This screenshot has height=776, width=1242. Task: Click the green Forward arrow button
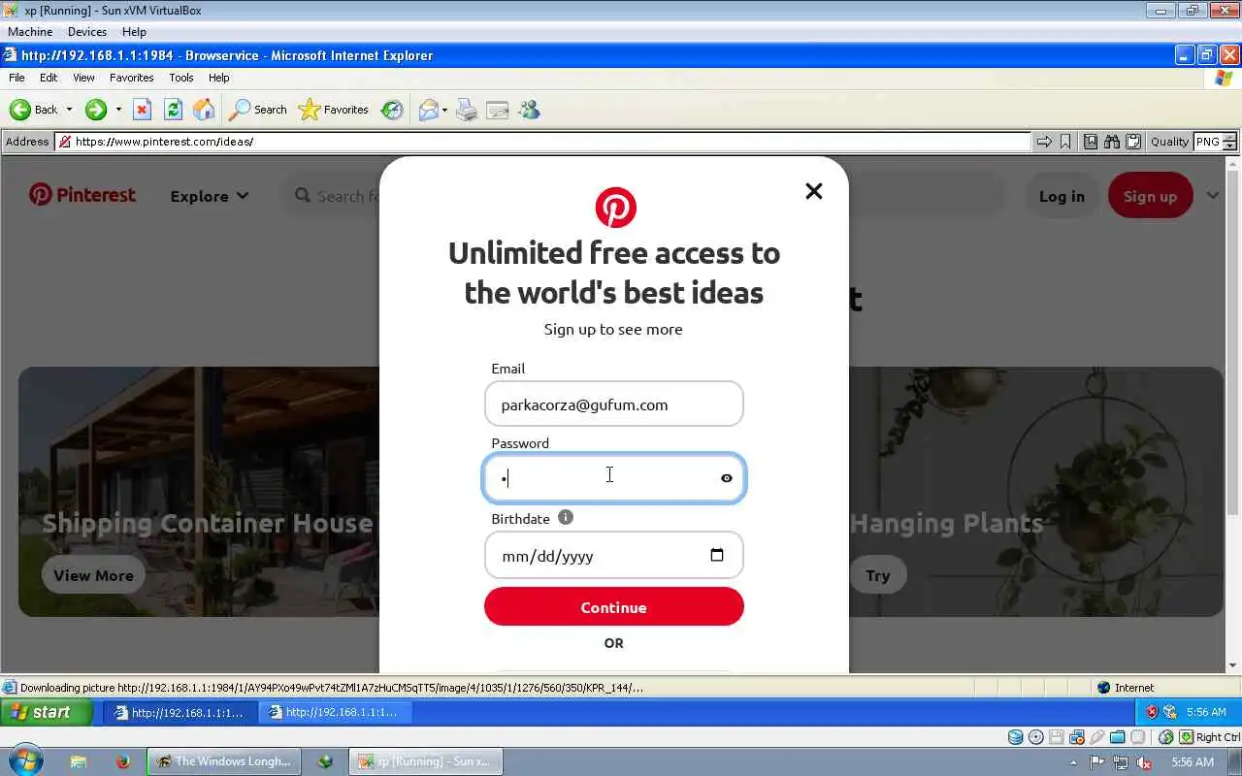[95, 110]
